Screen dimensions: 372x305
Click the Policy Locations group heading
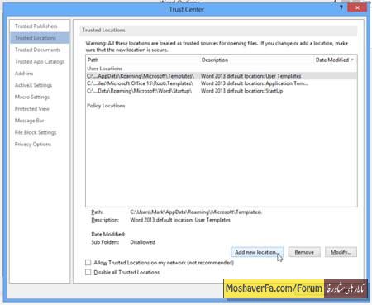click(106, 106)
